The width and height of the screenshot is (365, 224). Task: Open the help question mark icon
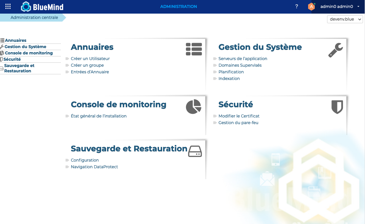pos(297,7)
